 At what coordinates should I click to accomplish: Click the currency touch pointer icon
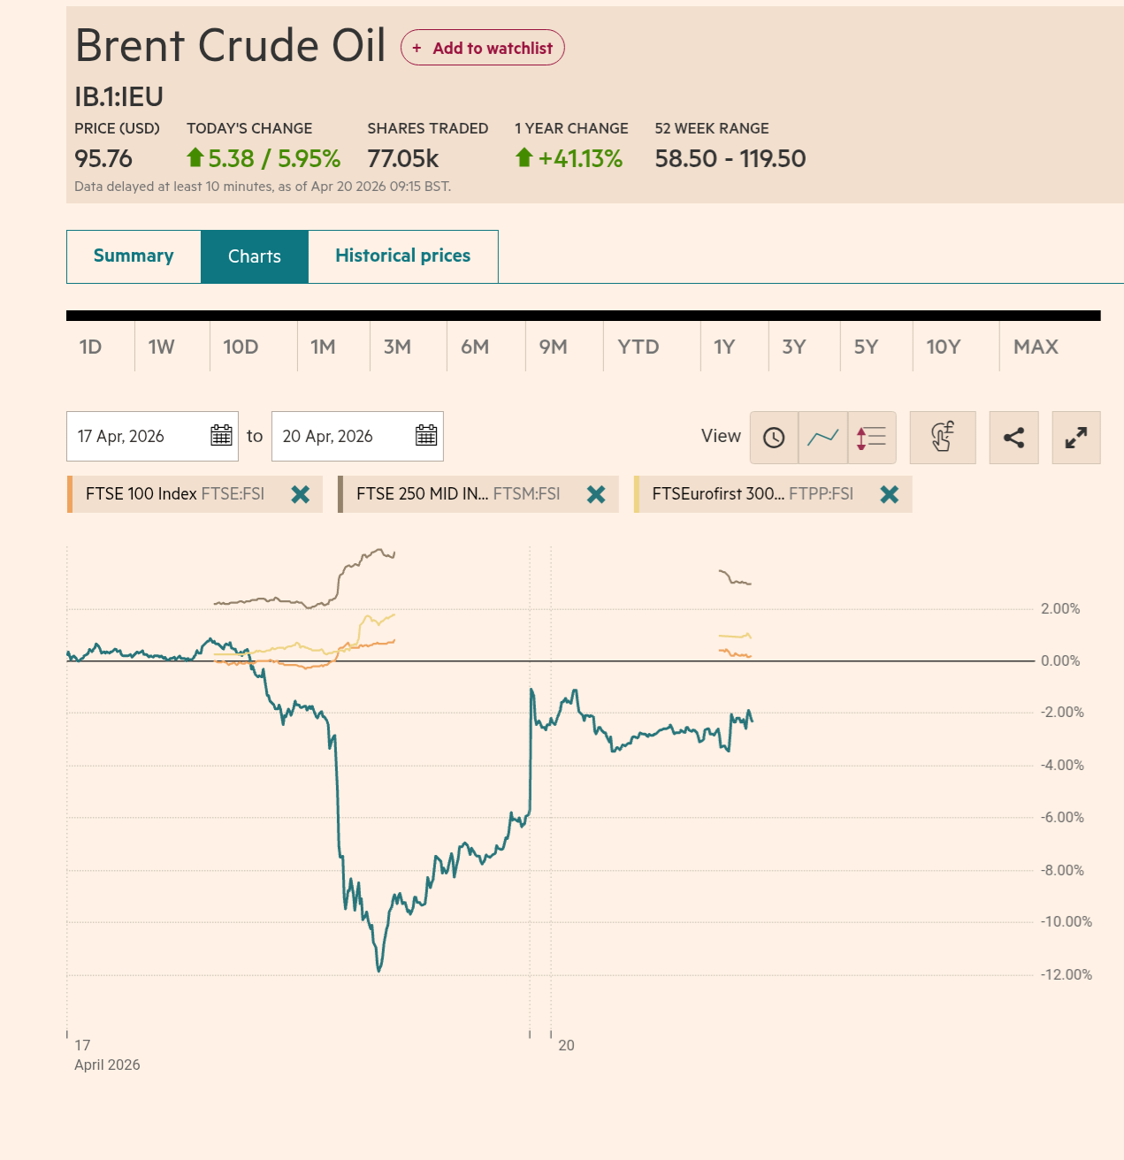point(943,438)
